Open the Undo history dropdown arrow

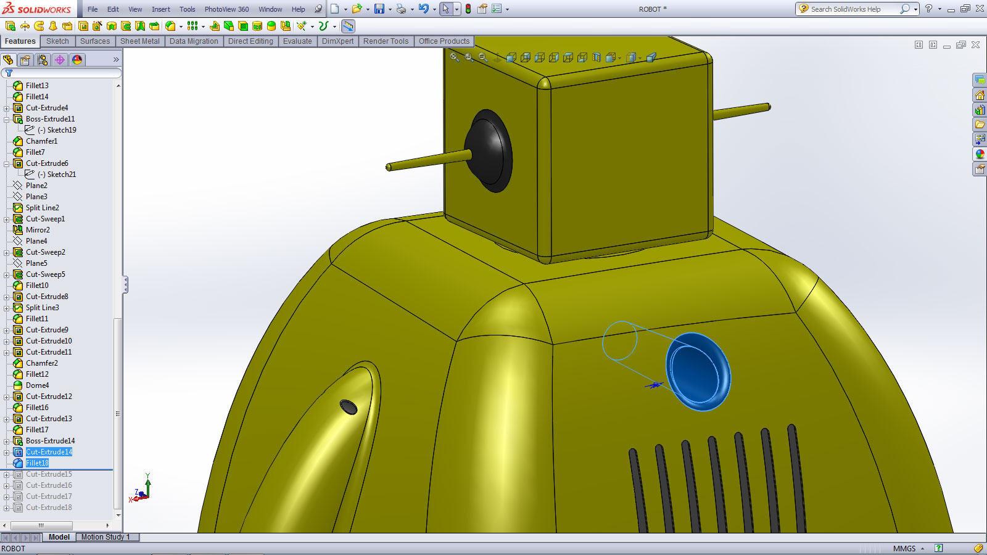[434, 9]
